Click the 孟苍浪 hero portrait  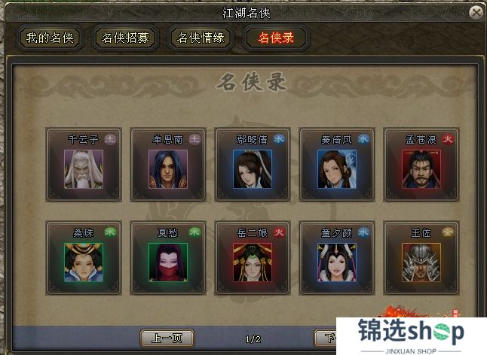(421, 169)
